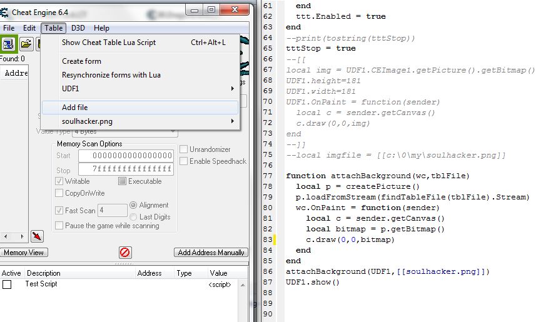Screen dimensions: 541x322
Task: Click the open folder toolbar icon
Action: pos(26,43)
